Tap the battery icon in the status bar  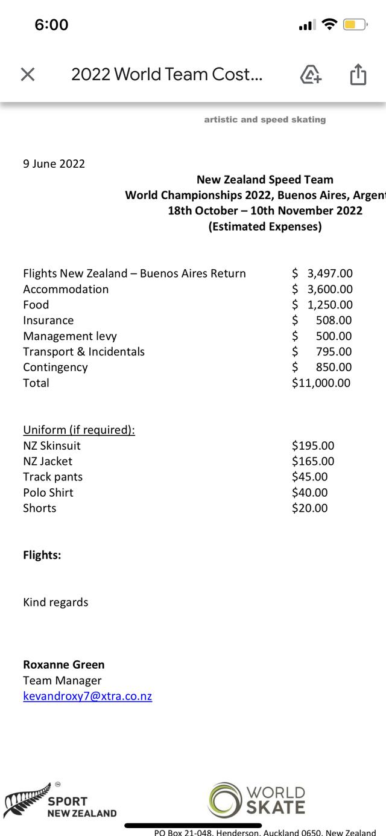[x=355, y=25]
